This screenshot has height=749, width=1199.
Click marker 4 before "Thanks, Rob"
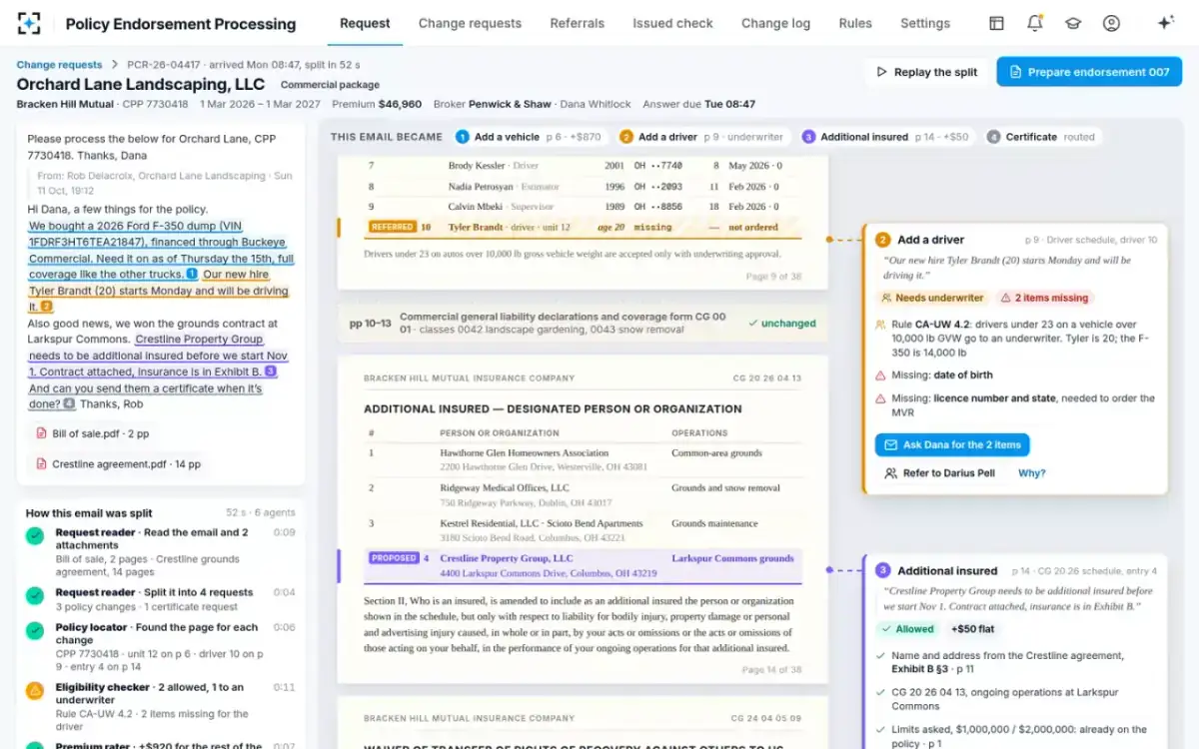click(69, 404)
